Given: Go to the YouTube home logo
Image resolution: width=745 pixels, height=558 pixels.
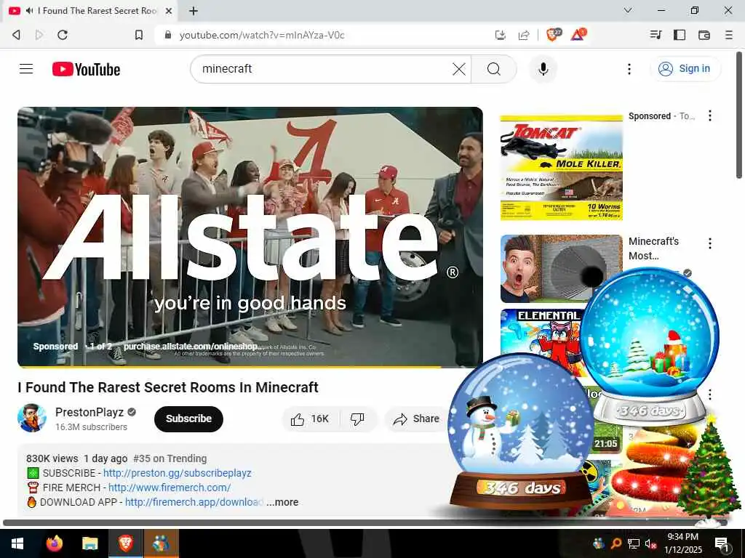Looking at the screenshot, I should (x=86, y=69).
